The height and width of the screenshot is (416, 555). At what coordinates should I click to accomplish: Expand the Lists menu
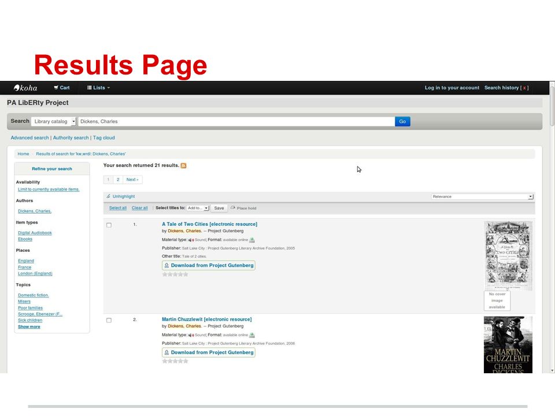coord(98,88)
